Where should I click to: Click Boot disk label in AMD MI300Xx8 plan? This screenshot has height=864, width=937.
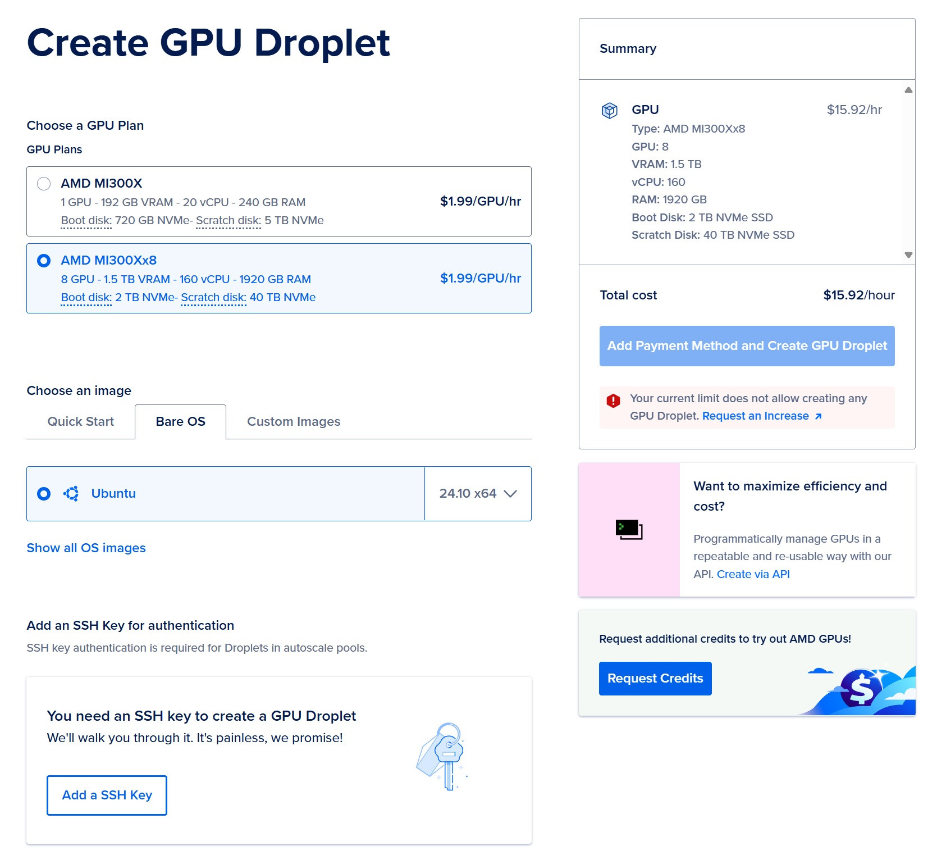86,297
